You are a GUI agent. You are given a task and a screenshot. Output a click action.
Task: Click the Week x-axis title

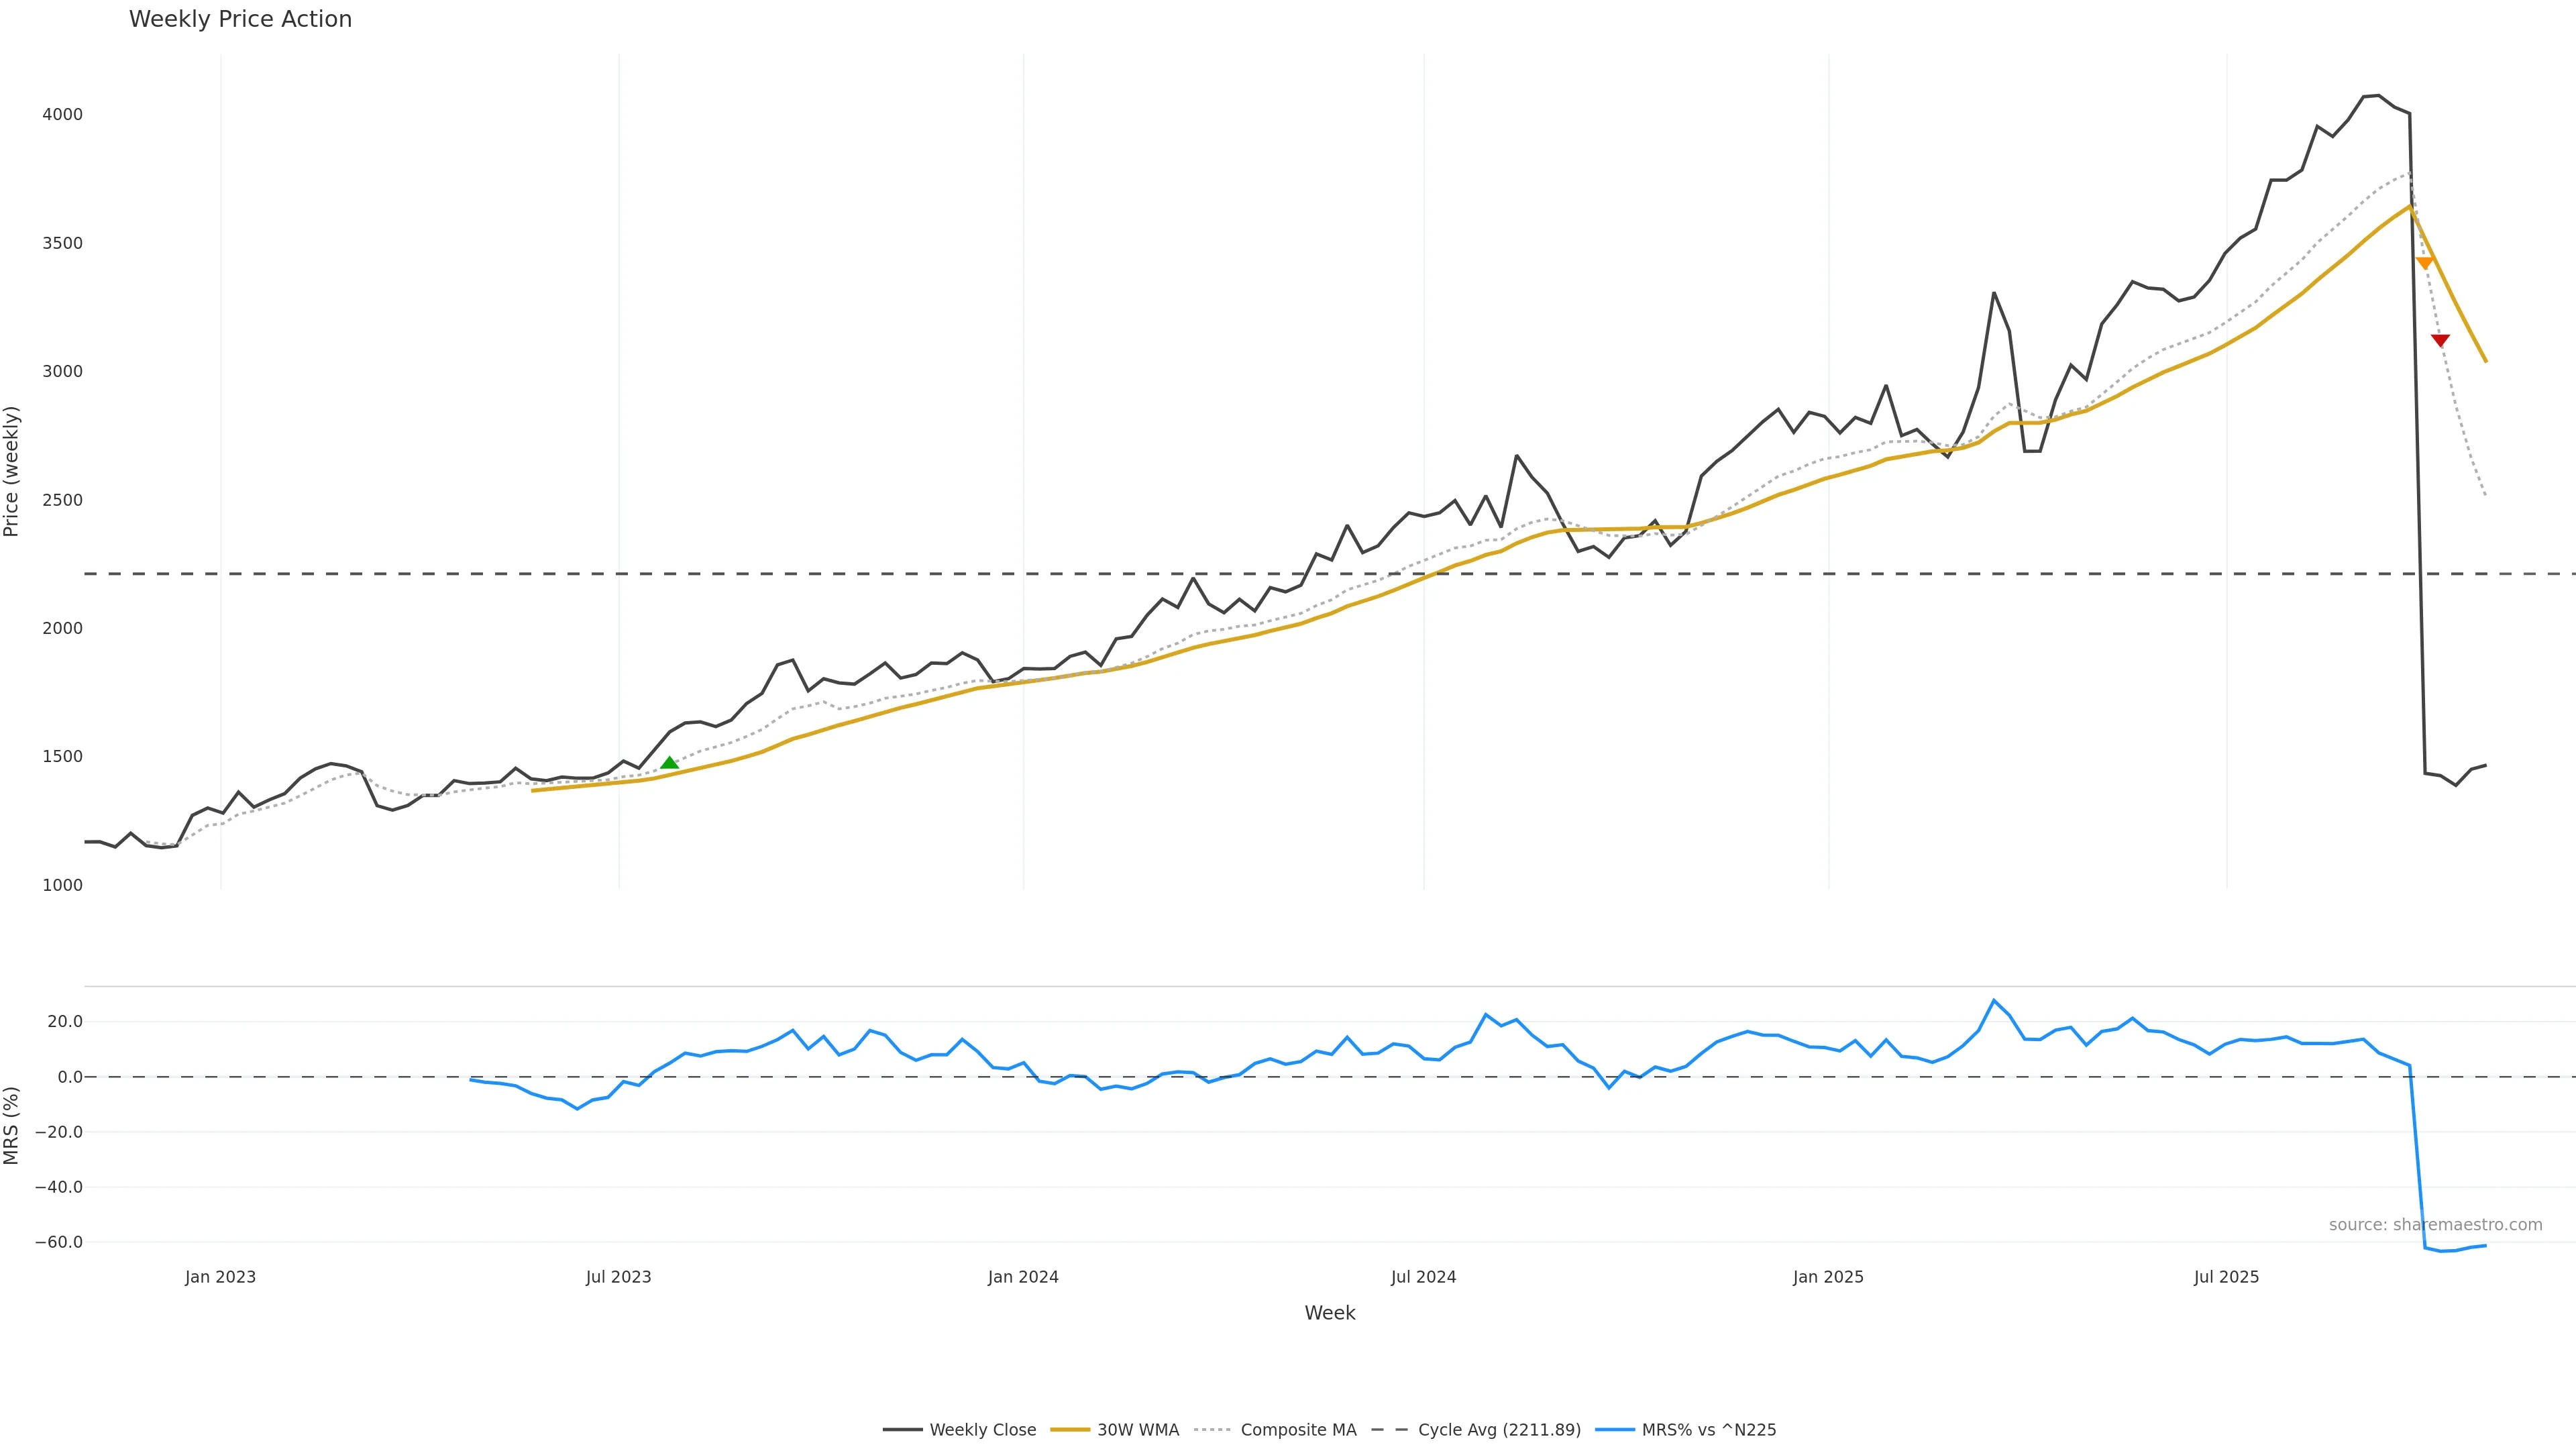click(x=1329, y=1313)
